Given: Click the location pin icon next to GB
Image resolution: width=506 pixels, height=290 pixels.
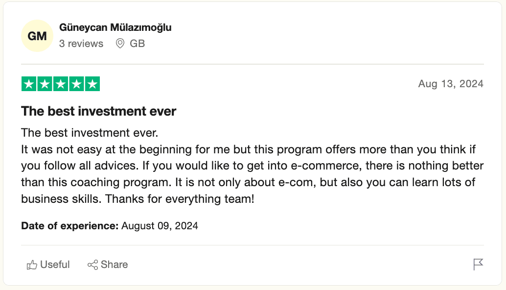Looking at the screenshot, I should pos(120,44).
